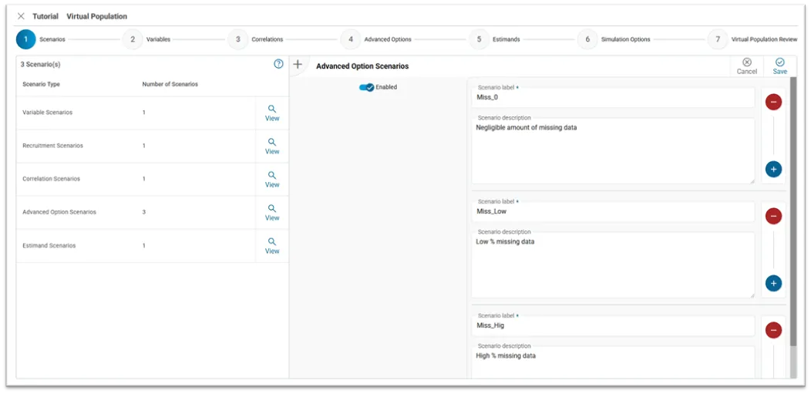Toggle the Enabled switch off
The image size is (811, 394).
[366, 87]
